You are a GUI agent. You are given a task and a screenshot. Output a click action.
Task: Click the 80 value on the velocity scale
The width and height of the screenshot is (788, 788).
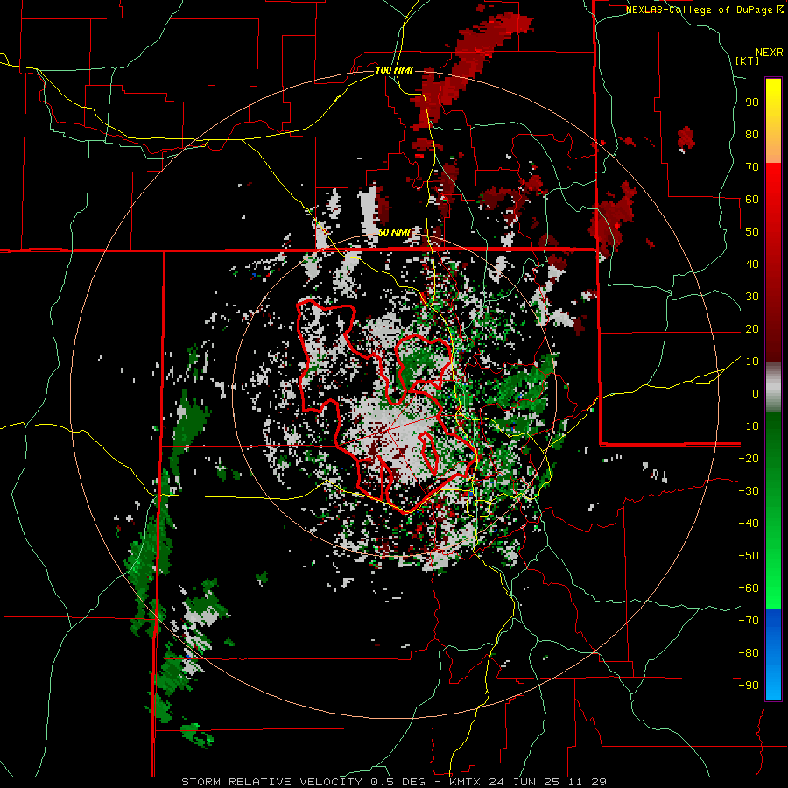pos(752,135)
